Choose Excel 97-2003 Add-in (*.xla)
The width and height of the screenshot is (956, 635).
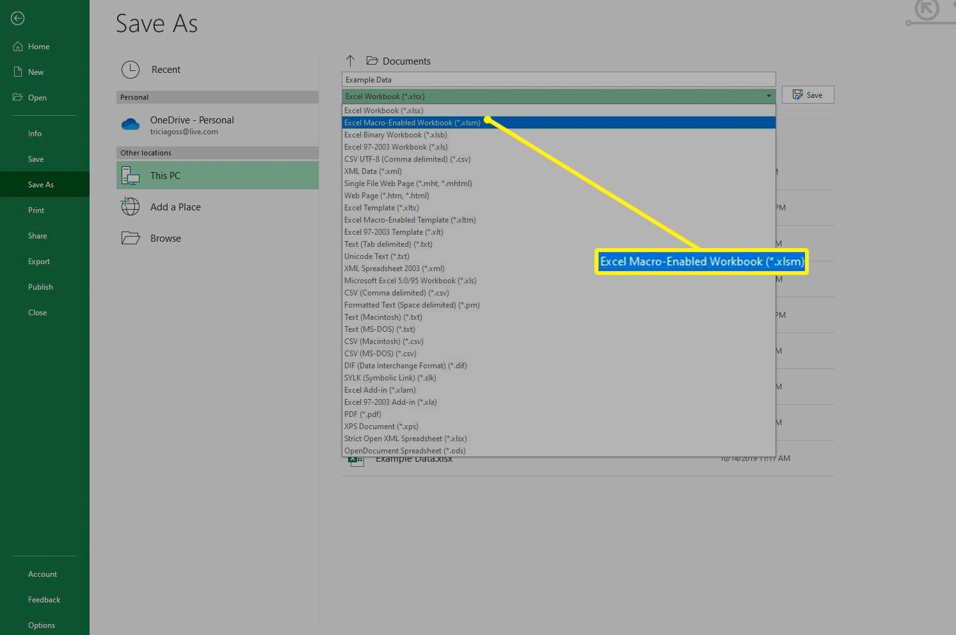pyautogui.click(x=559, y=402)
